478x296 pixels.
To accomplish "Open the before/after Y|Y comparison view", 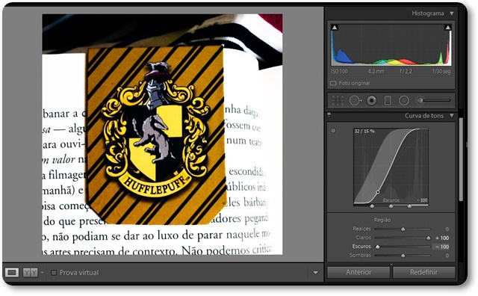I will [x=30, y=272].
